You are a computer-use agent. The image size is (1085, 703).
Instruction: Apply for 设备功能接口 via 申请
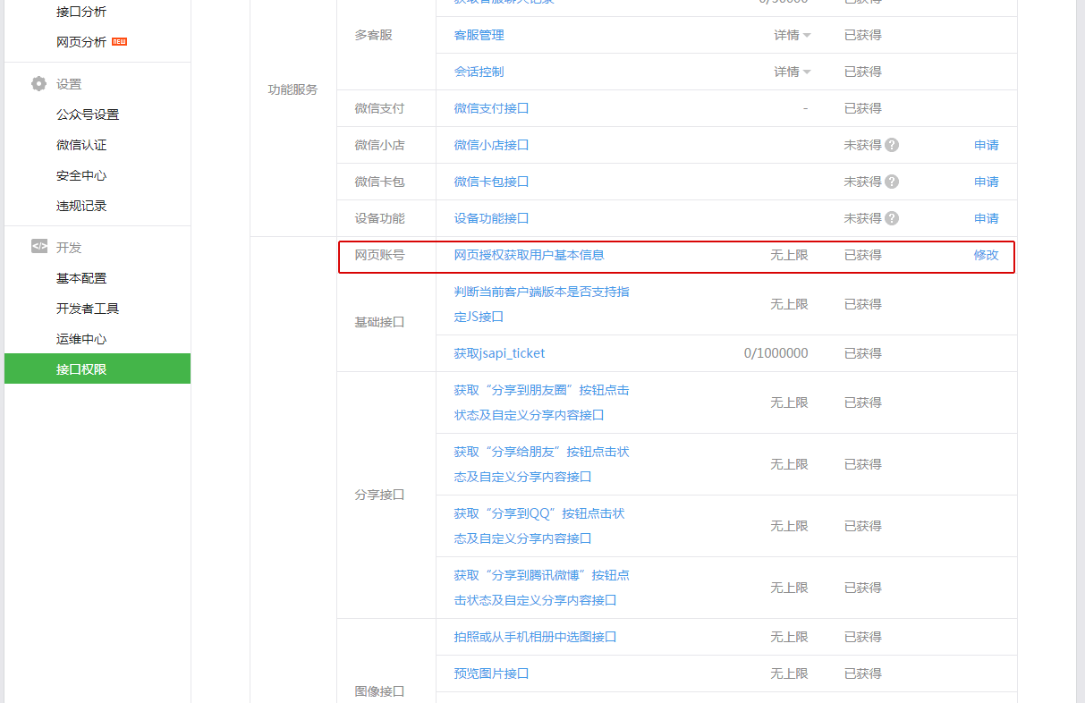[986, 218]
